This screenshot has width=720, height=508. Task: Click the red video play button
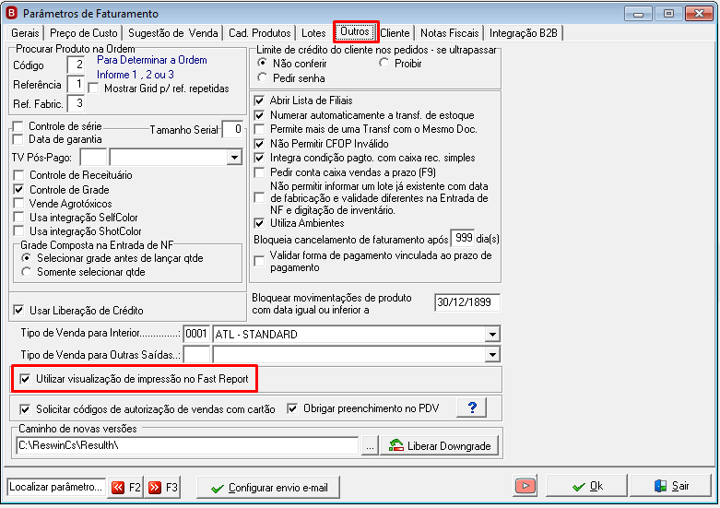(x=525, y=486)
